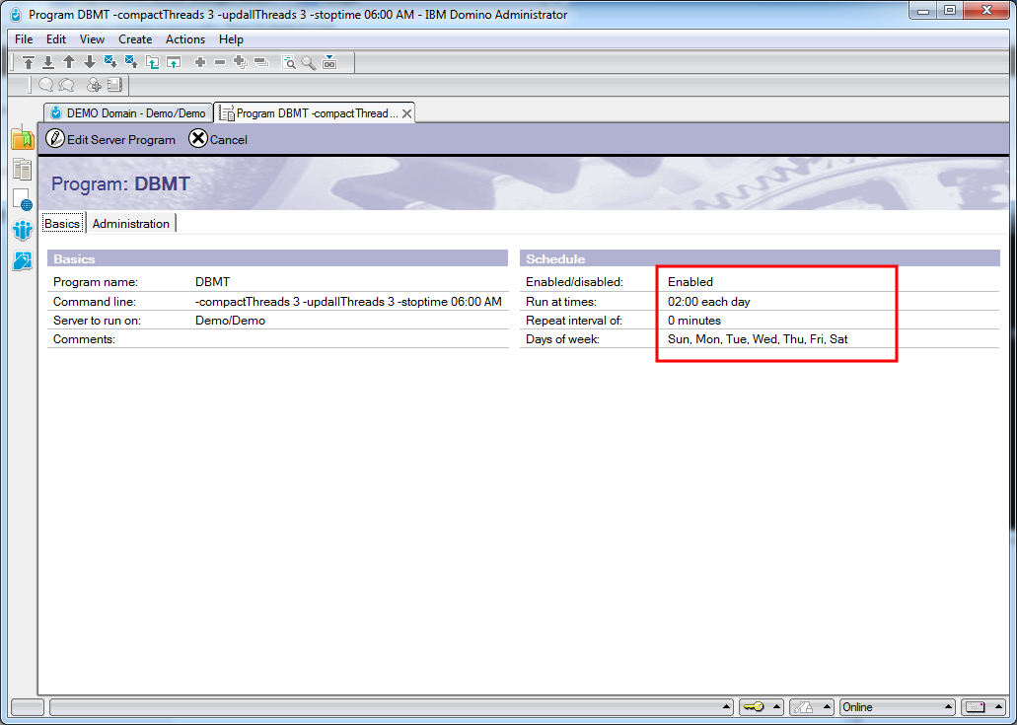
Task: Click the collapse minus toolbar icon
Action: point(220,62)
